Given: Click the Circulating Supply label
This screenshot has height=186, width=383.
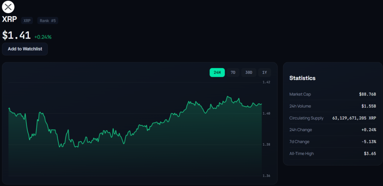Looking at the screenshot, I should 306,118.
